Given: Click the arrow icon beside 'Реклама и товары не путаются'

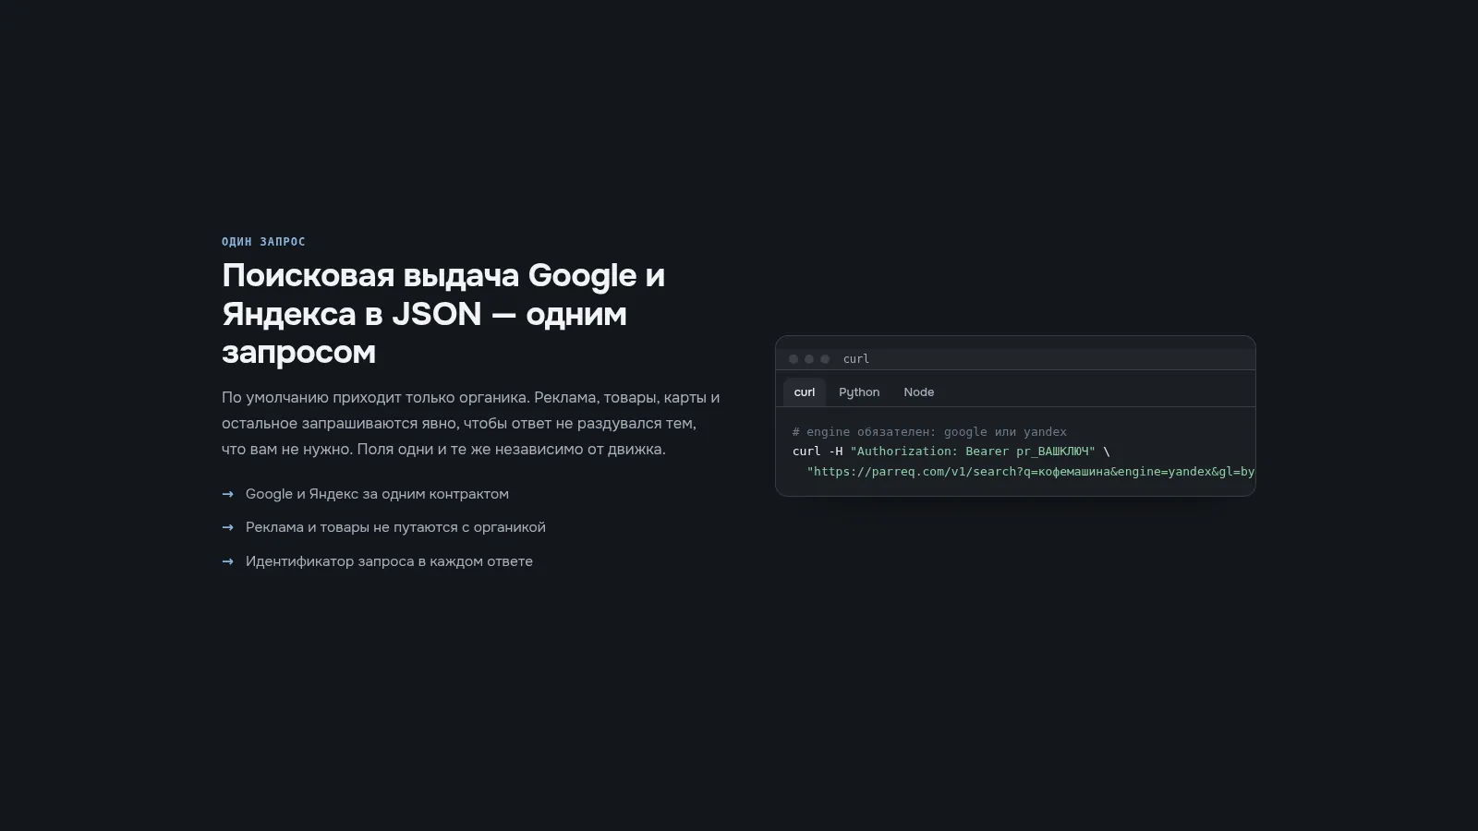Looking at the screenshot, I should coord(228,527).
